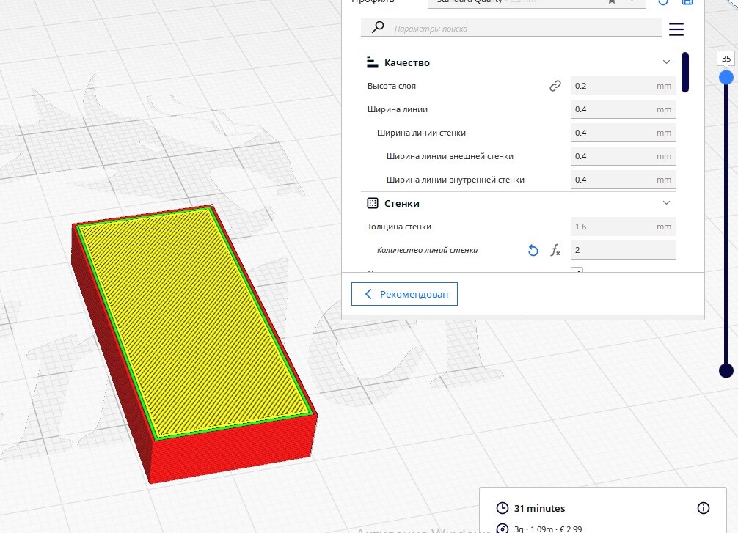Click the settings panel vertical scrollbar
The image size is (738, 533).
tap(685, 72)
